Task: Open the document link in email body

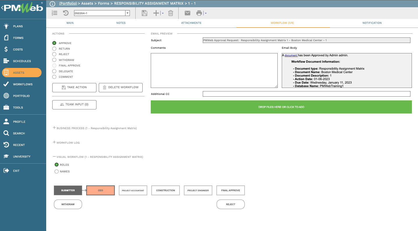Action: click(291, 55)
